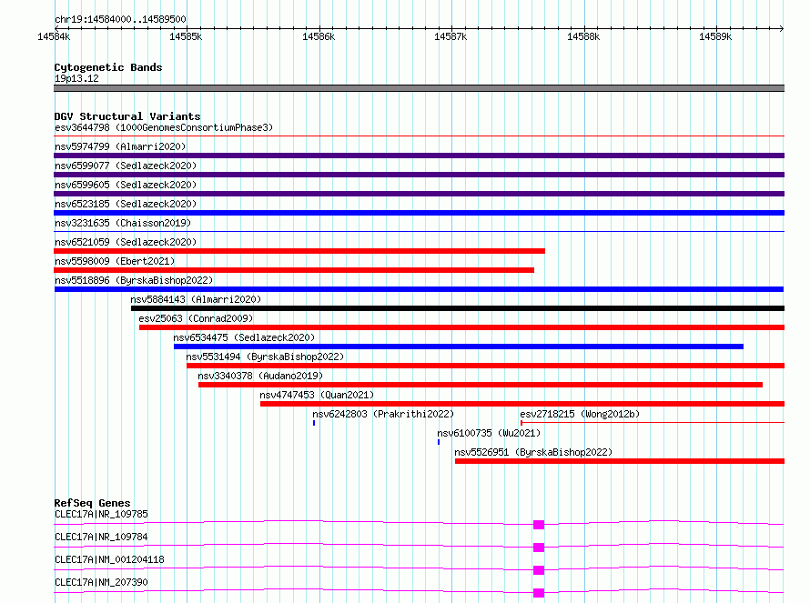Select the nsv6523185 (Sedlazeck2020) label
The image size is (810, 603).
(x=126, y=204)
